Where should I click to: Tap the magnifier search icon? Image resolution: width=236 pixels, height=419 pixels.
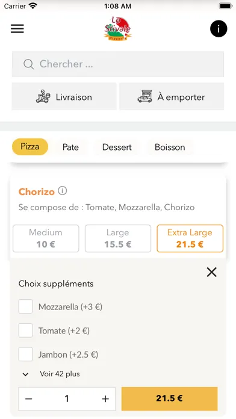coord(29,64)
